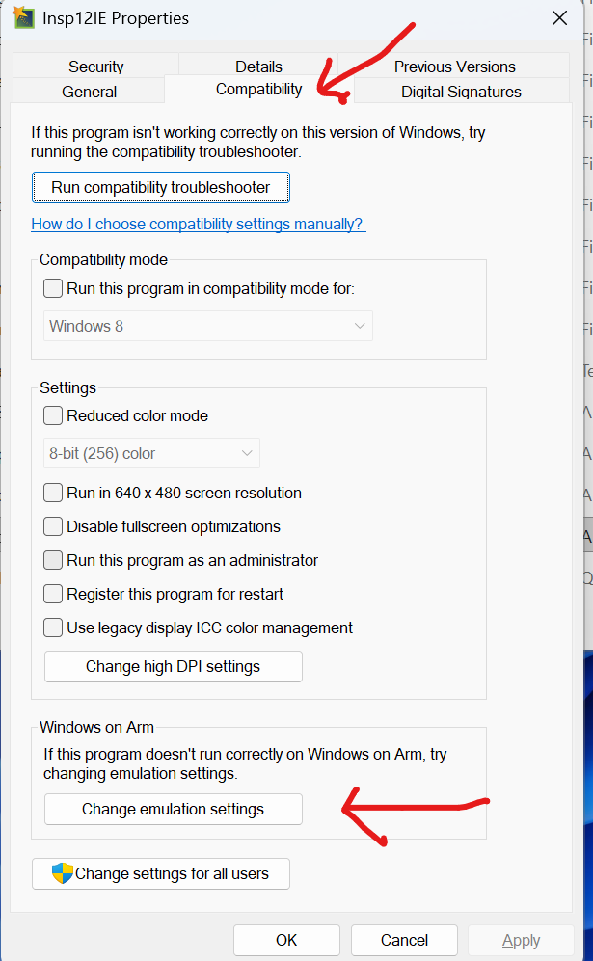
Task: Open the Windows 8 compatibility mode dropdown
Action: (x=208, y=326)
